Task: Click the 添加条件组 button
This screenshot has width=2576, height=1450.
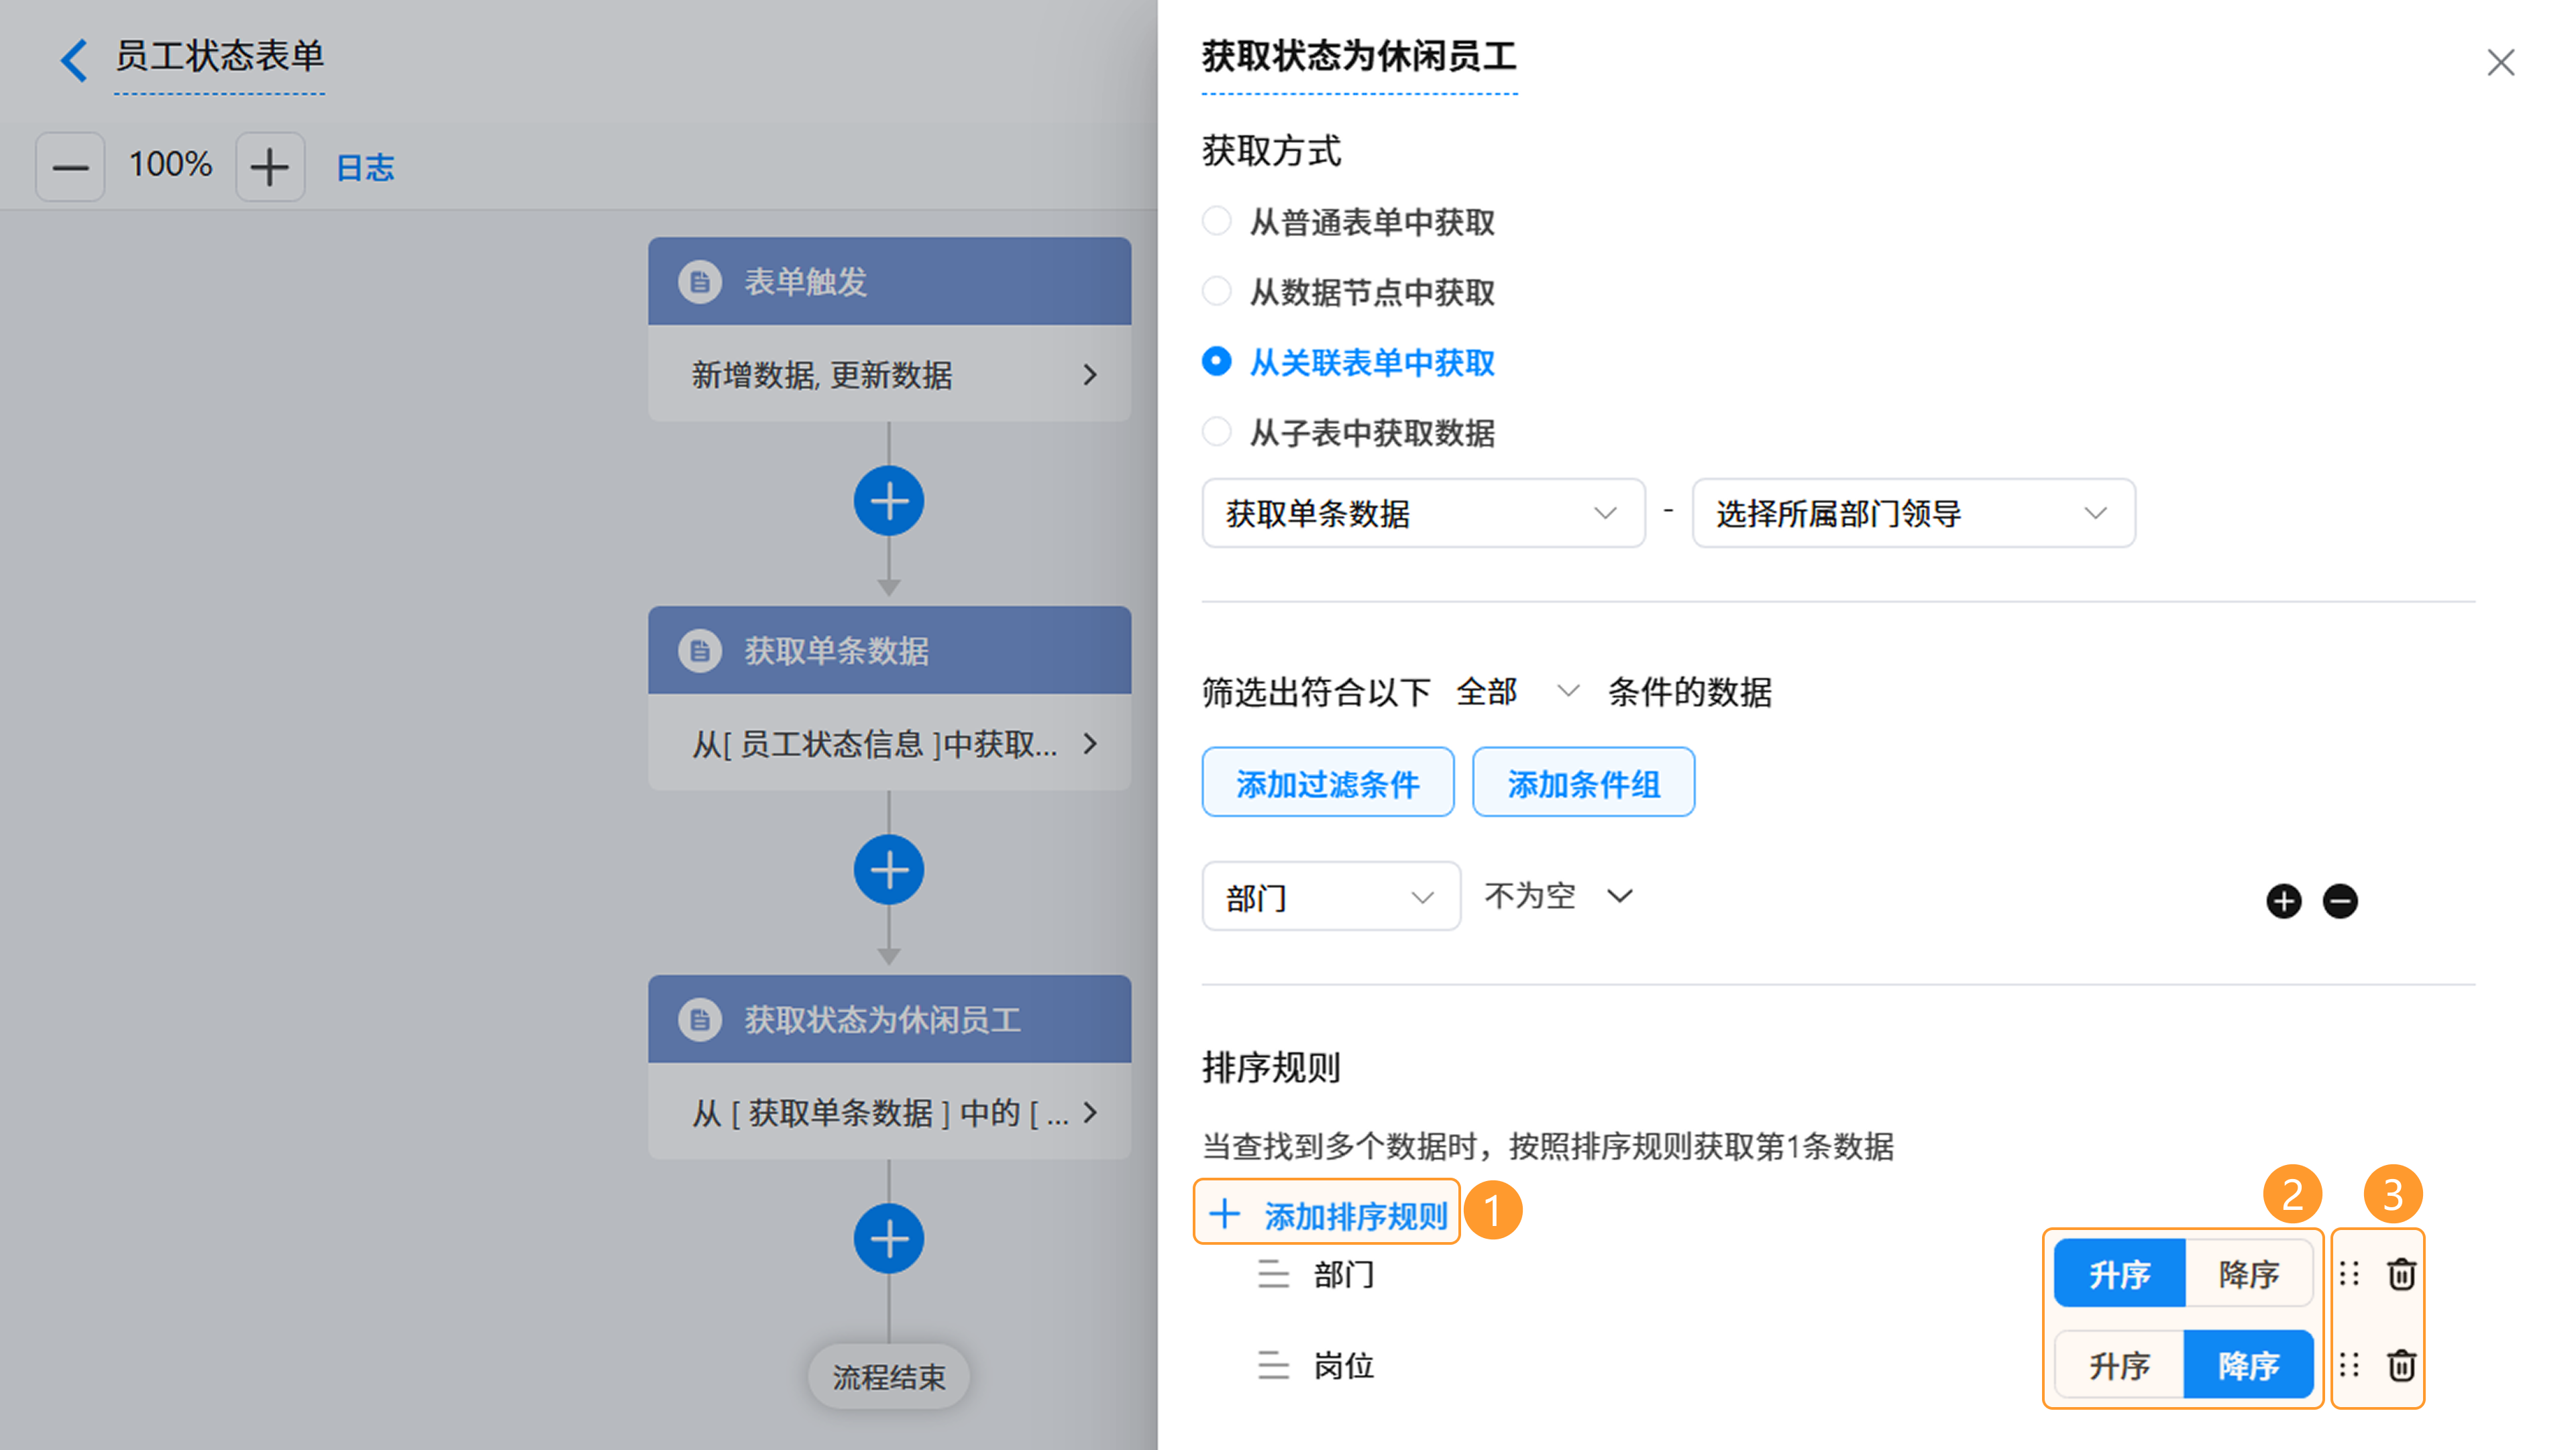Action: tap(1583, 782)
